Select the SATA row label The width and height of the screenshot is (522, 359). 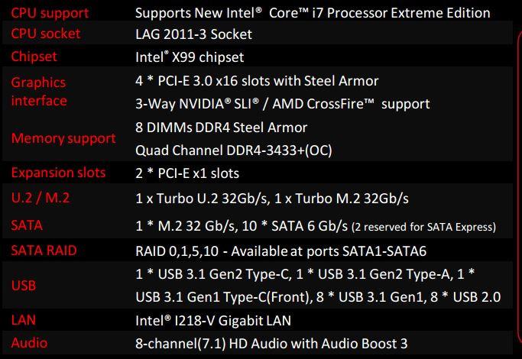[x=28, y=225]
